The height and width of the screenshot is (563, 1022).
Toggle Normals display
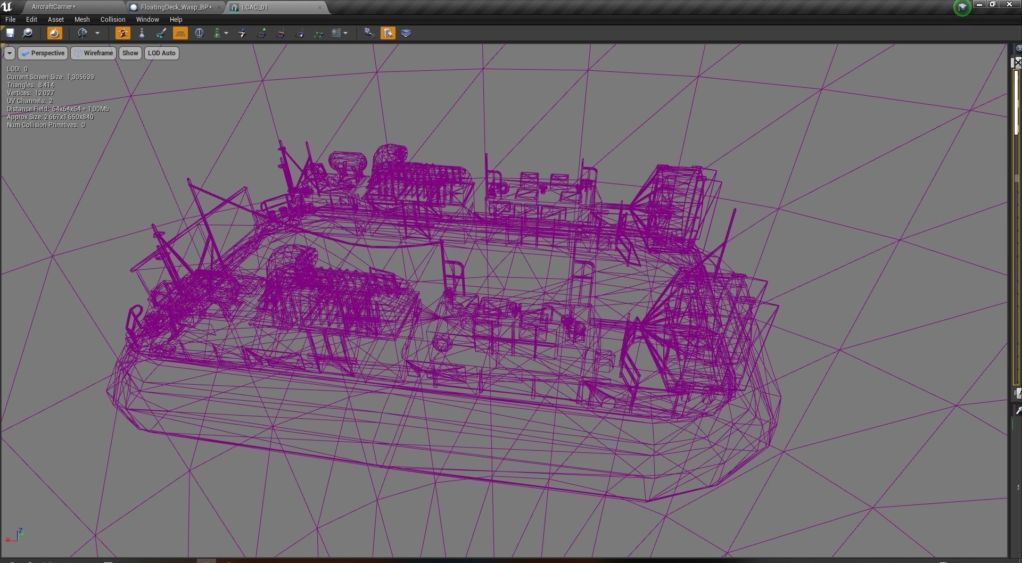pyautogui.click(x=261, y=33)
